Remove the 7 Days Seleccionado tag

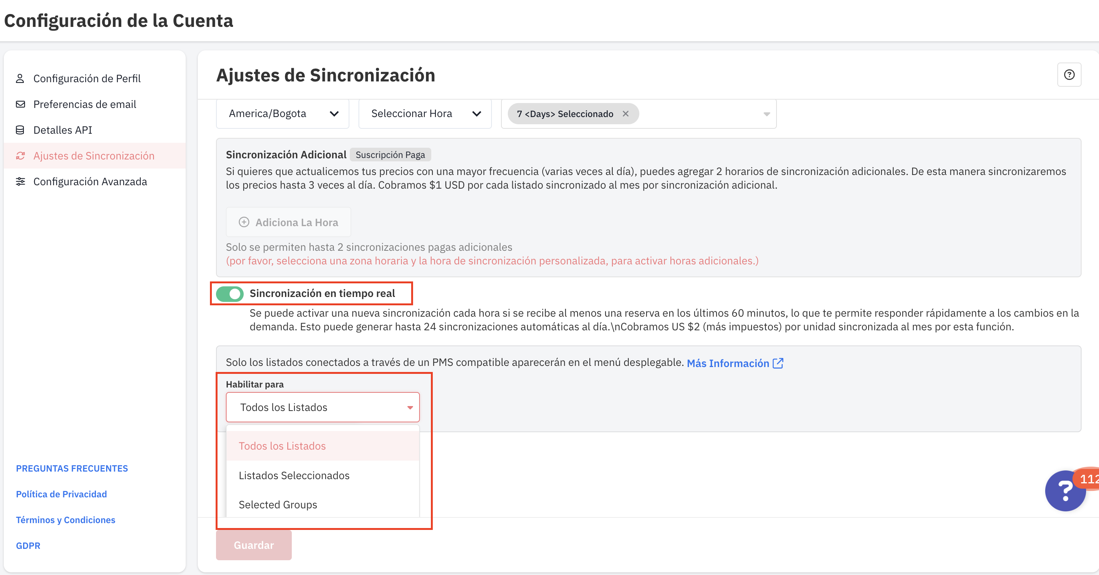click(625, 114)
